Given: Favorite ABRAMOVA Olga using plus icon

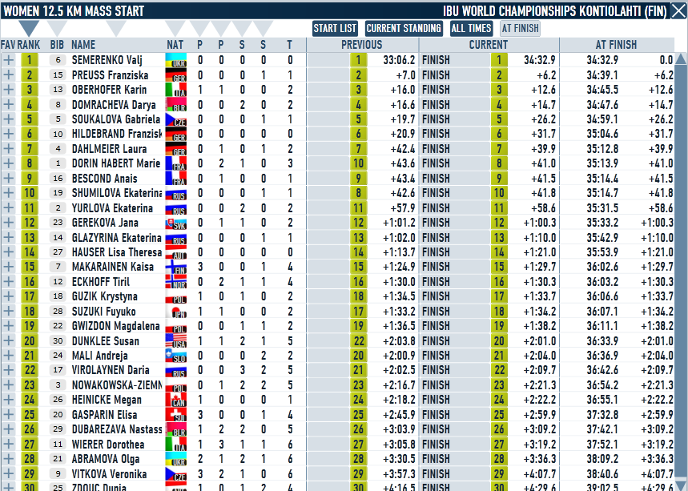Looking at the screenshot, I should tap(8, 459).
